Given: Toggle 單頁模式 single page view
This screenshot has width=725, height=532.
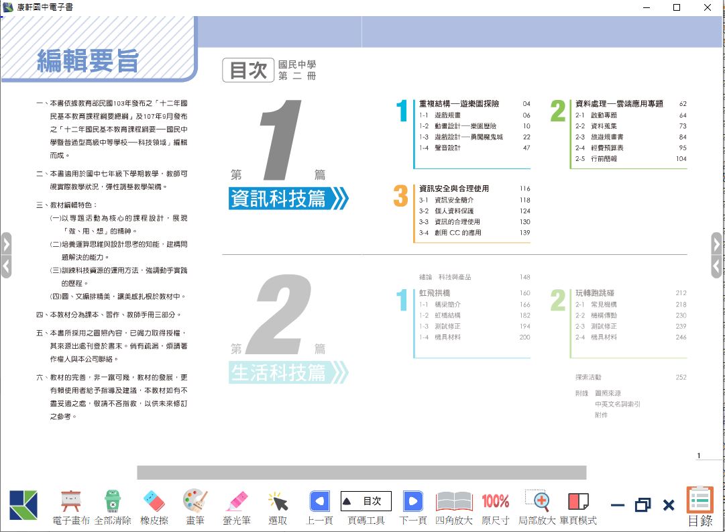Looking at the screenshot, I should pos(577,501).
